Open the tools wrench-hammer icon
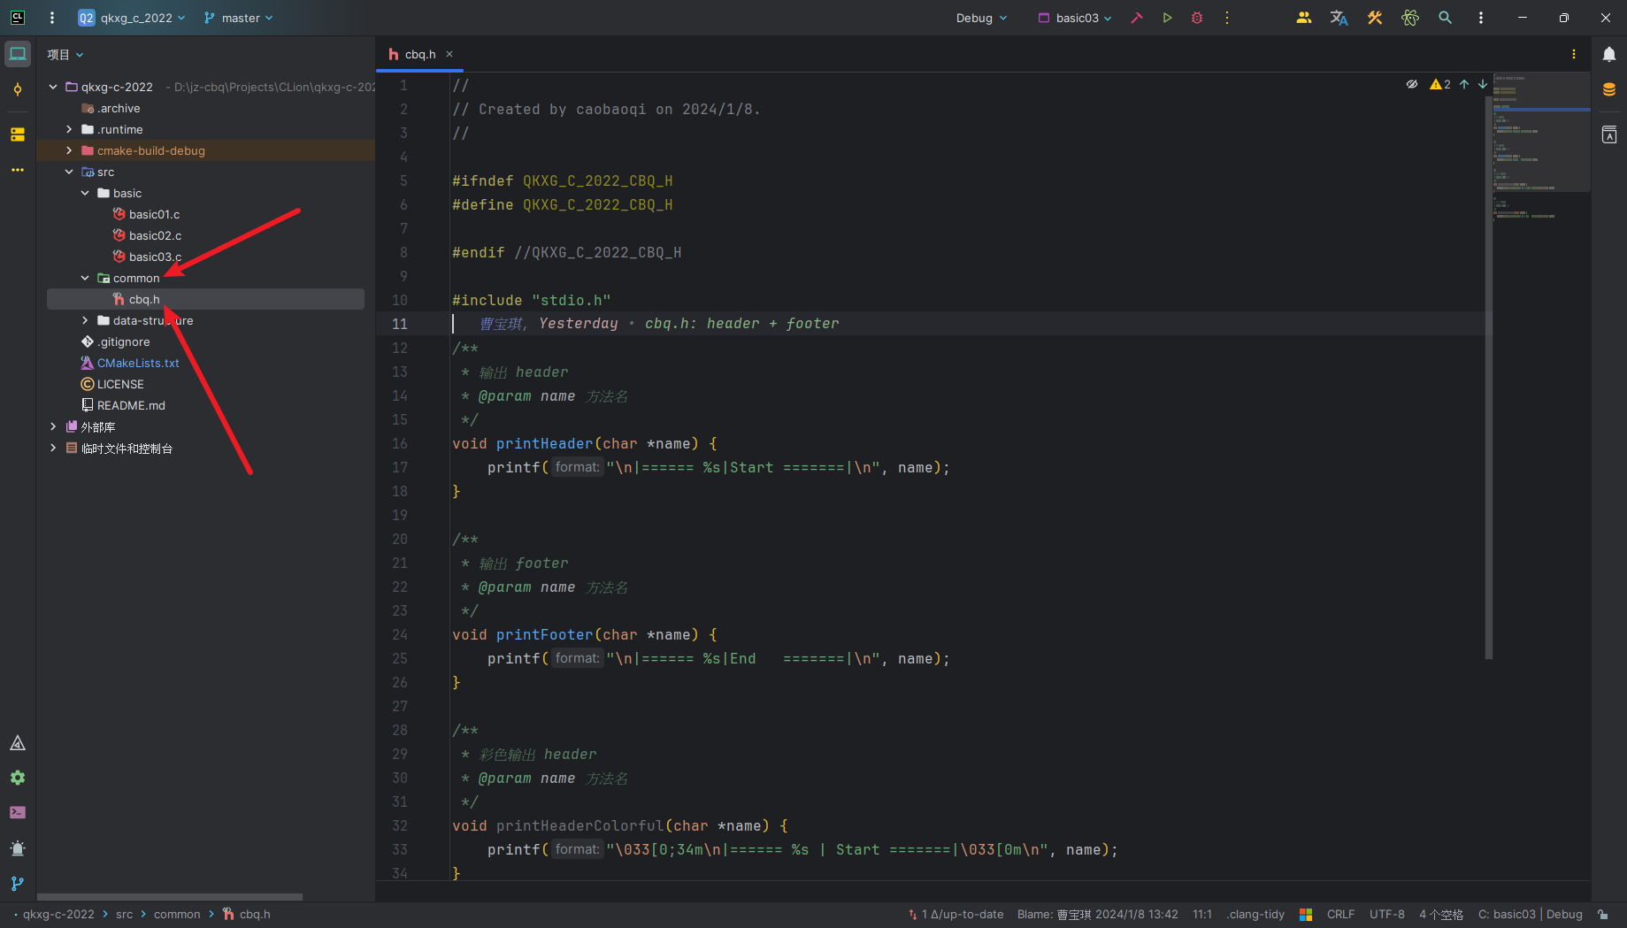This screenshot has width=1627, height=928. click(x=1375, y=18)
